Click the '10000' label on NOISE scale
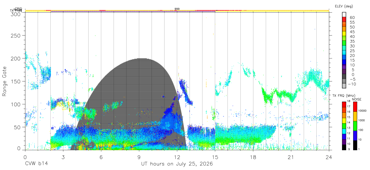The width and height of the screenshot is (370, 170). tap(362, 111)
